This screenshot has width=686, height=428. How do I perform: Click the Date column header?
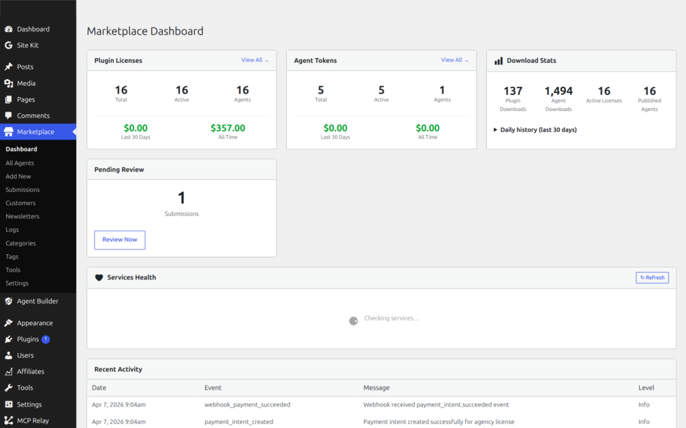(99, 388)
